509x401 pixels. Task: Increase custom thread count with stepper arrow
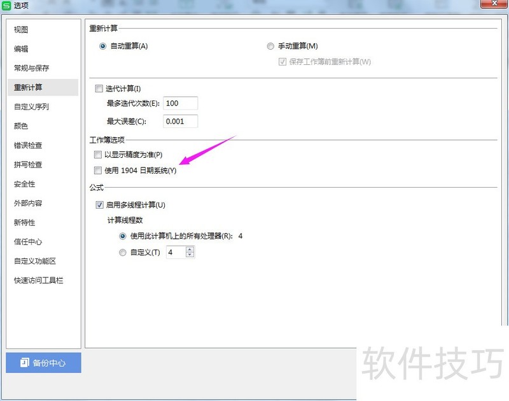click(189, 249)
